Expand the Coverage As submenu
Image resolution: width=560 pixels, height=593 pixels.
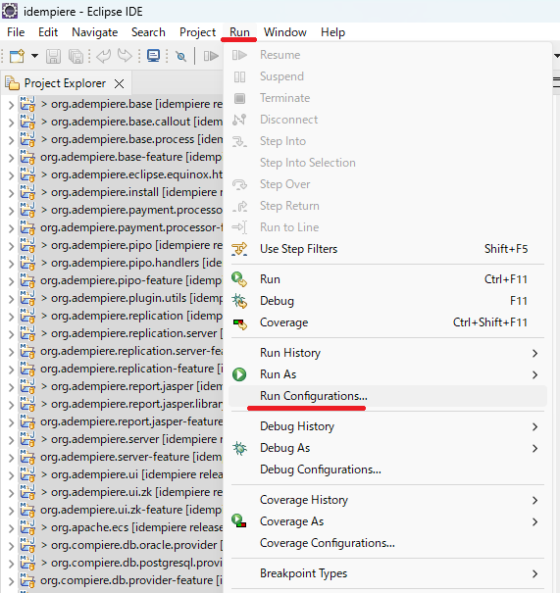tap(387, 521)
